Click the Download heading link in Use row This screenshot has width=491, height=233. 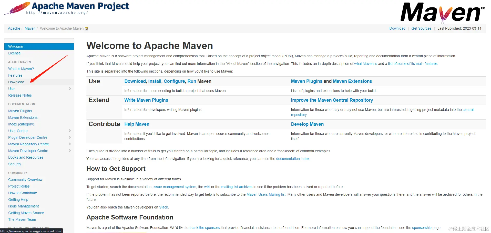pos(135,81)
